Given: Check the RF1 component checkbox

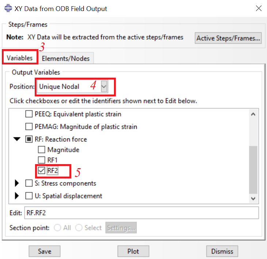Looking at the screenshot, I should [x=42, y=160].
